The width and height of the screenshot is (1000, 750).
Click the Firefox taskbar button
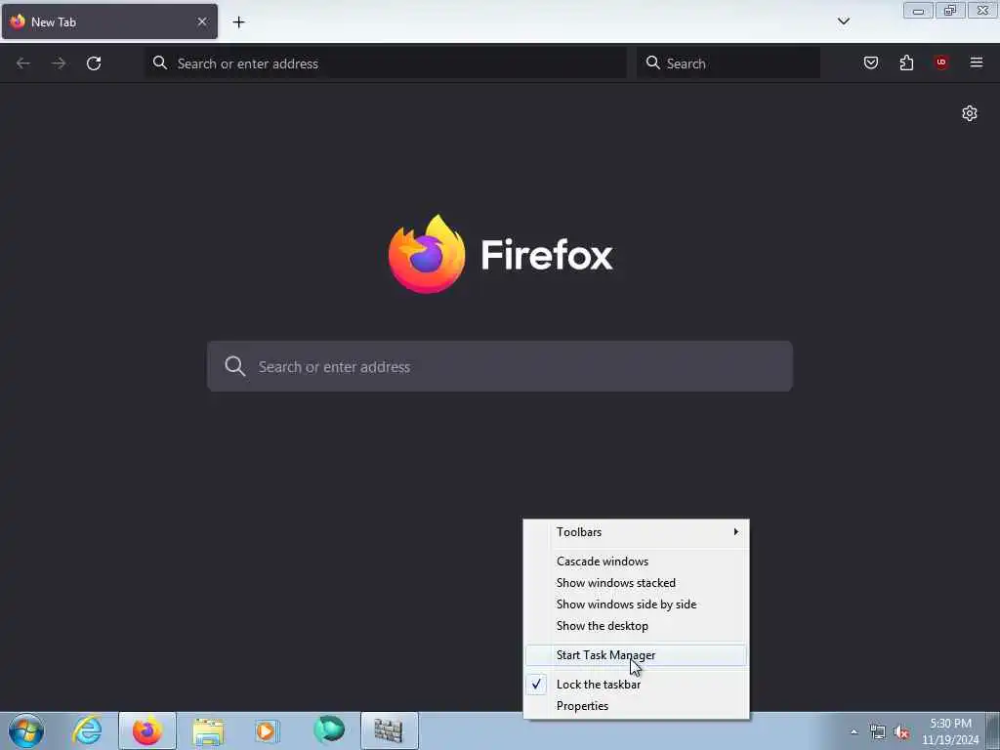pos(147,730)
